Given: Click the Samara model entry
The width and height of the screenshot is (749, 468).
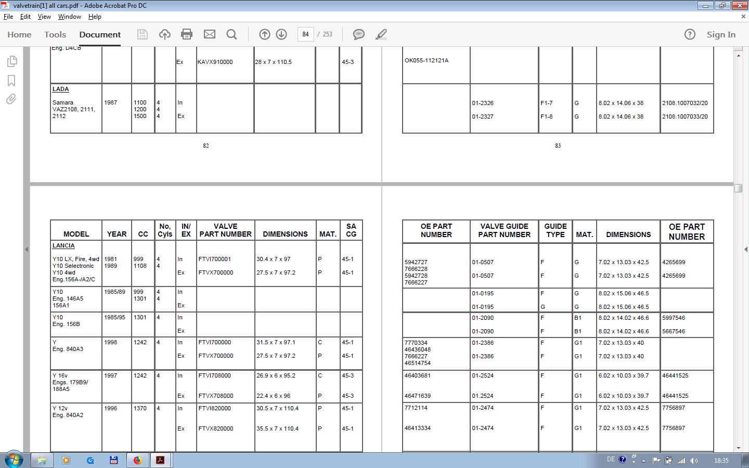Looking at the screenshot, I should click(x=63, y=102).
